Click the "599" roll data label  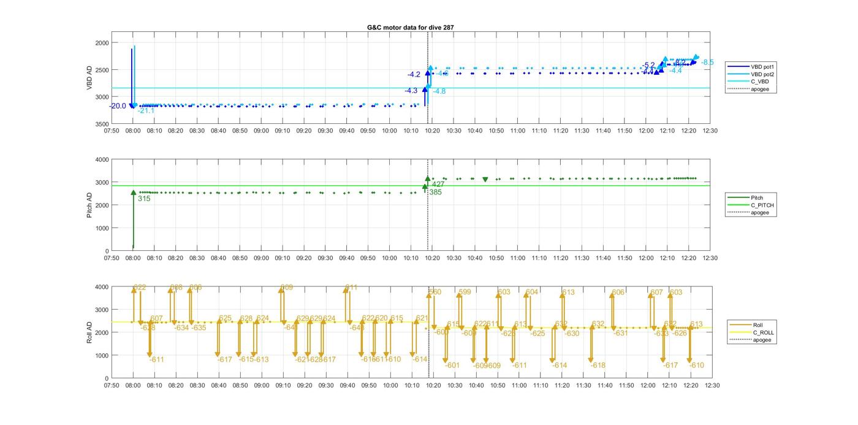point(465,293)
